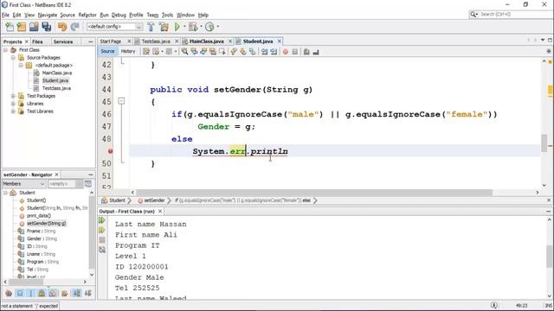Click the red error marker on line 49
Screen dimensions: 554x311
(110, 151)
